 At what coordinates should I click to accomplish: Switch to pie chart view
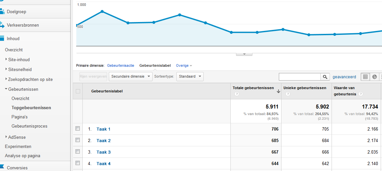click(x=375, y=77)
